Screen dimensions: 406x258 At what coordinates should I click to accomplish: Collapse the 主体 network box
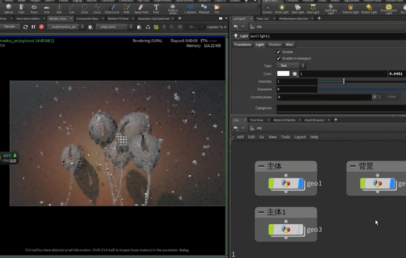[x=261, y=166]
